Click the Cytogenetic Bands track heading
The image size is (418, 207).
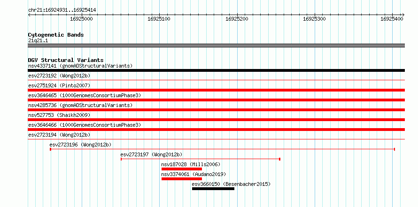tap(56, 35)
